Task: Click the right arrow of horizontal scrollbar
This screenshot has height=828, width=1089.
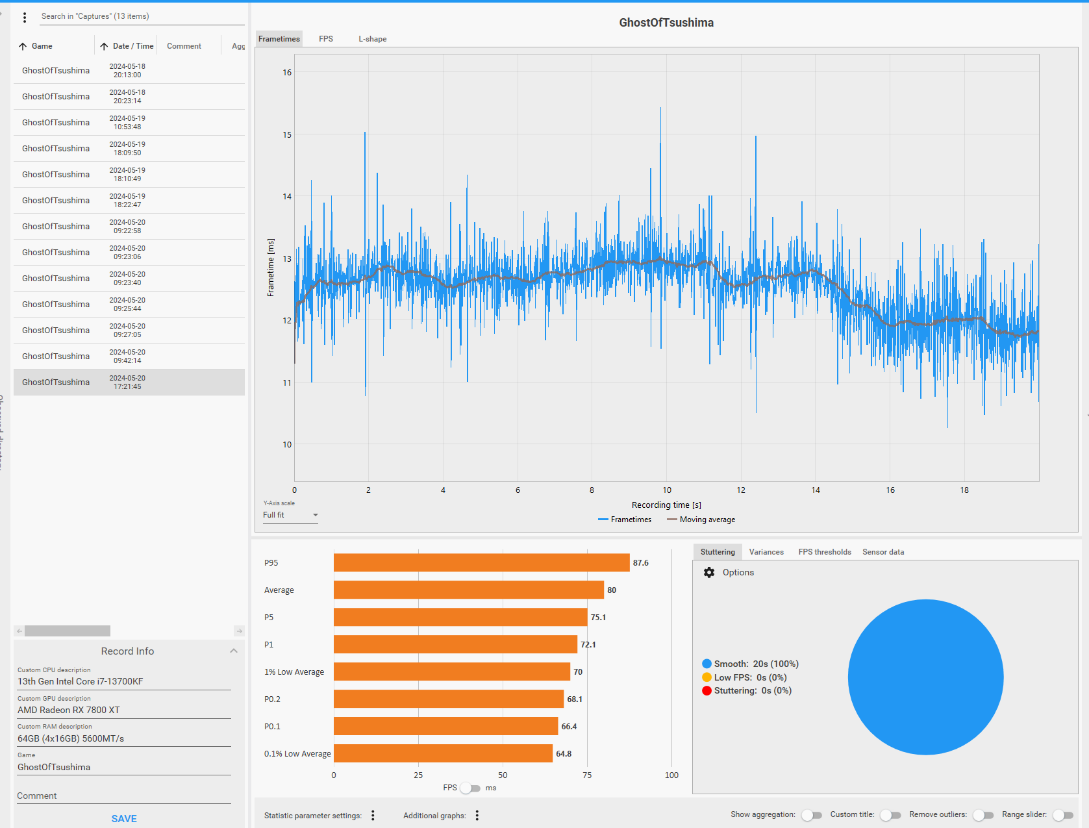Action: pyautogui.click(x=239, y=631)
